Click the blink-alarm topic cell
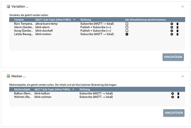This screenshot has width=191, height=128. click(42, 27)
